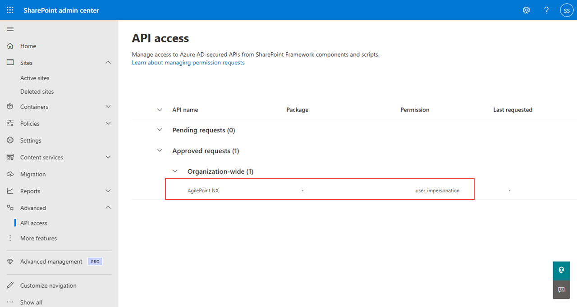The width and height of the screenshot is (577, 307).
Task: Expand the Content services chevron
Action: tap(108, 157)
